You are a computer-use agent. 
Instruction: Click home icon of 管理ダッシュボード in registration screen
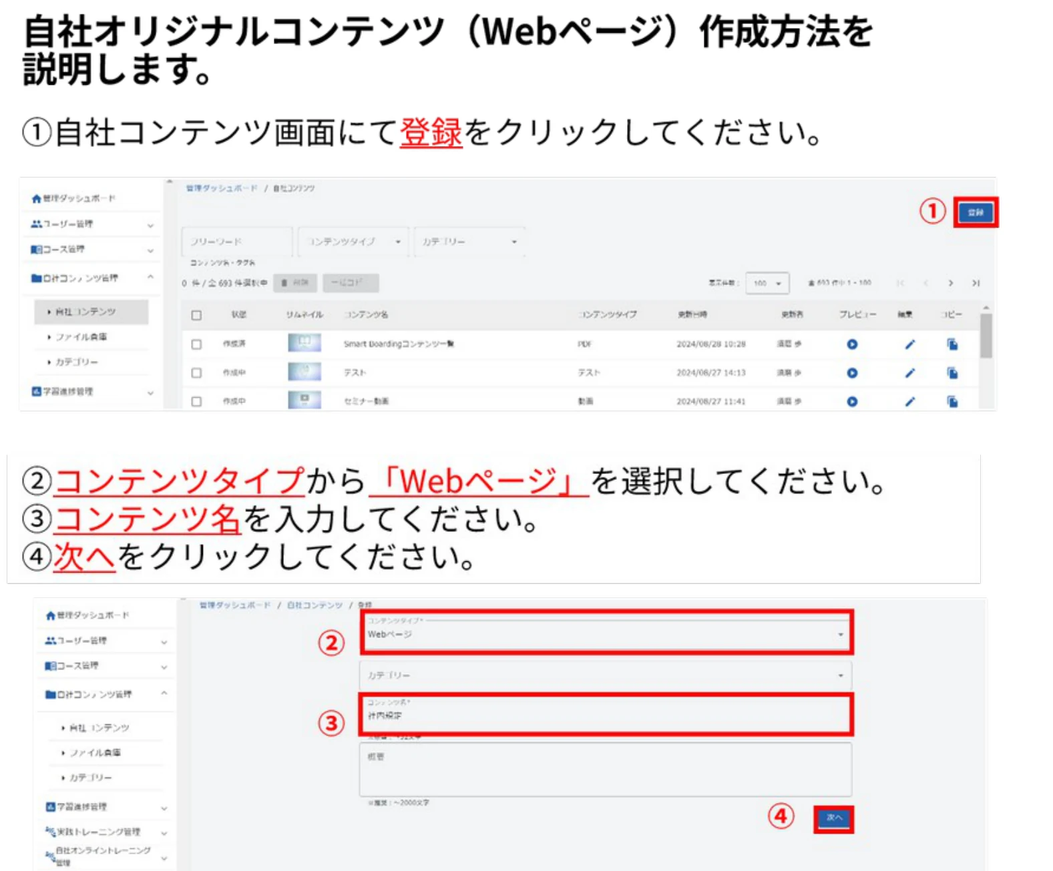(x=50, y=615)
